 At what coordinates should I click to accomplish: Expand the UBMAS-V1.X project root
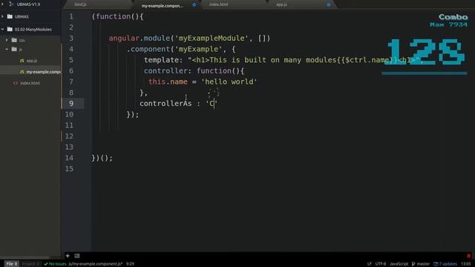pyautogui.click(x=3, y=4)
